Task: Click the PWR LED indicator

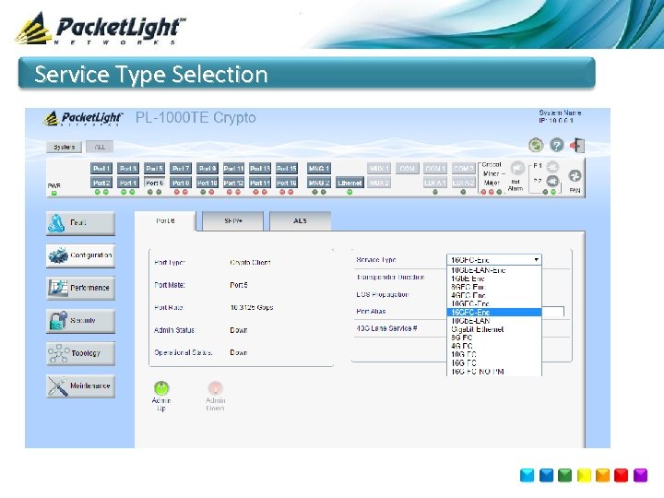Action: pyautogui.click(x=54, y=193)
